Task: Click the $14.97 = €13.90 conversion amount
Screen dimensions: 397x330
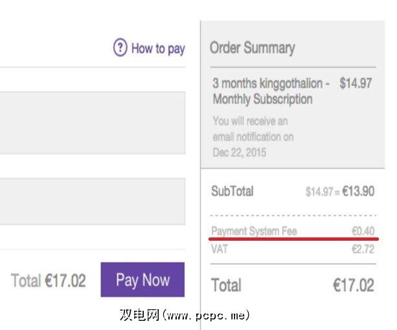Action: [339, 192]
